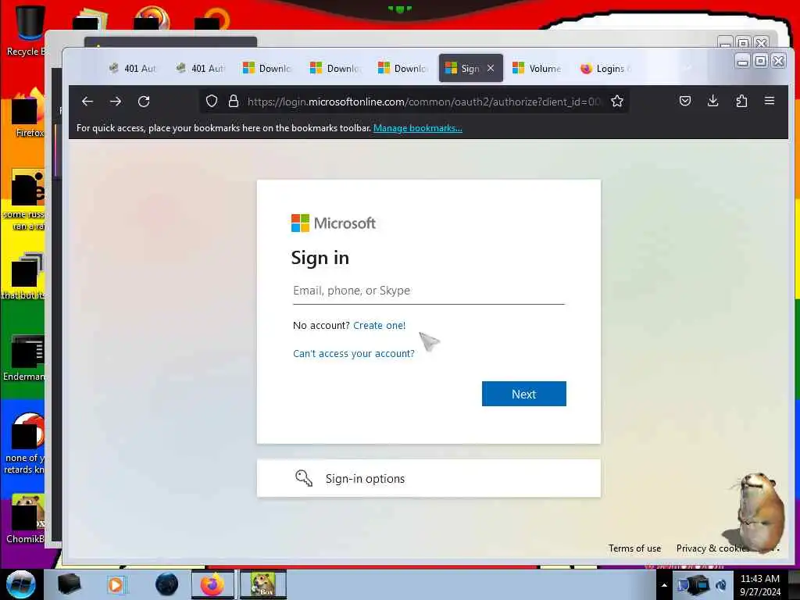Screen dimensions: 800x600
Task: Select the "that but its" desktop icon
Action: coord(24,276)
